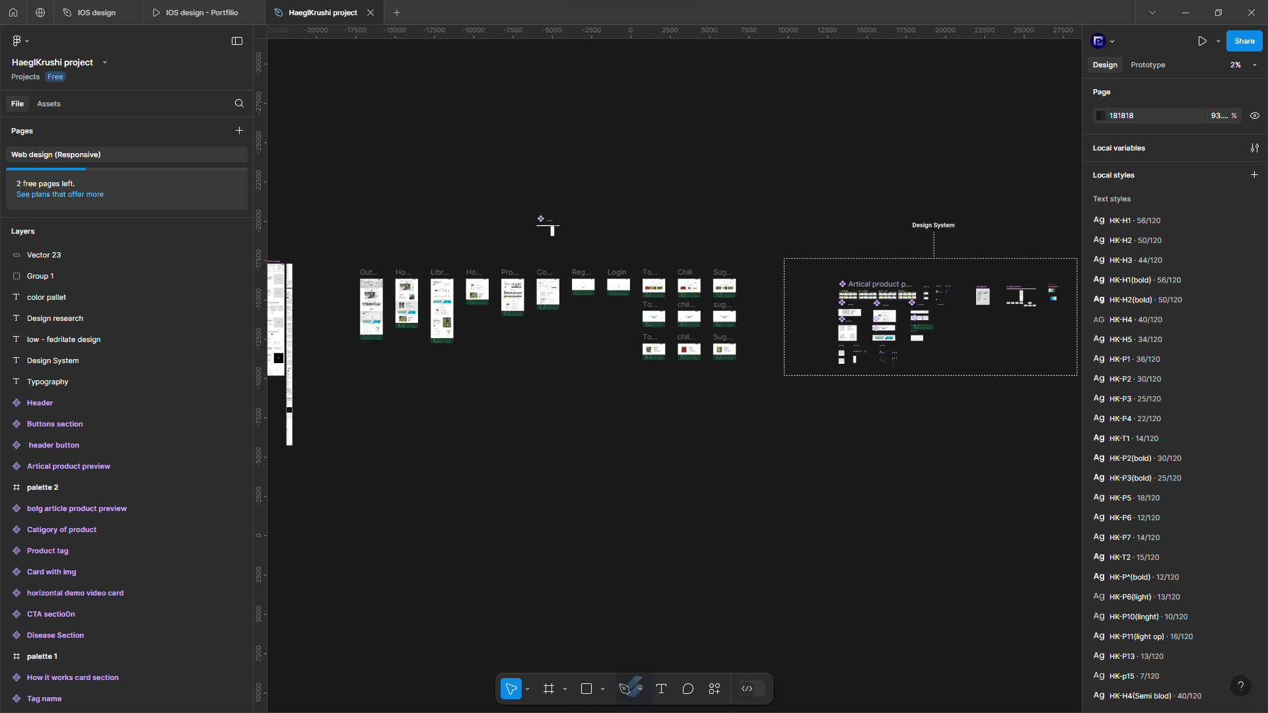
Task: Select the Comment tool
Action: (687, 689)
